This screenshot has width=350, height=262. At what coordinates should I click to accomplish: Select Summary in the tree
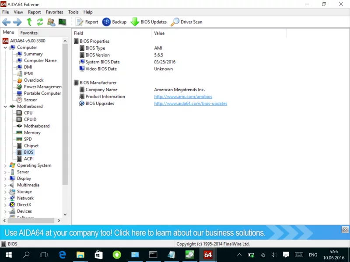[33, 54]
